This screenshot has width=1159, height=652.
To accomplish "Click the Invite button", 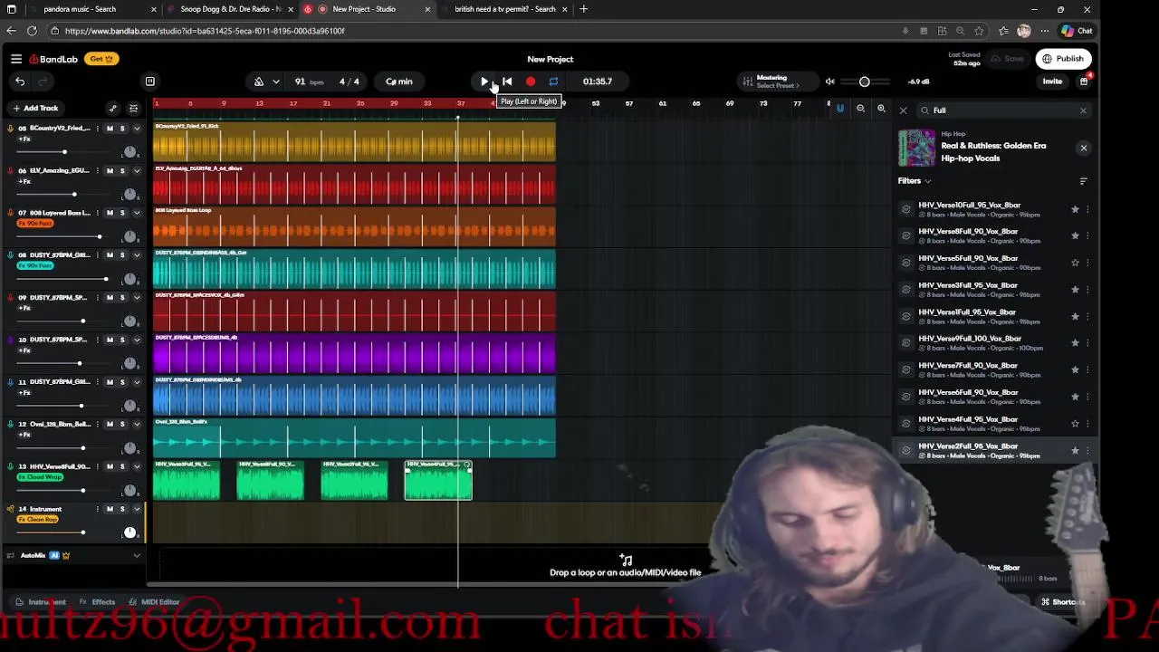I will tap(1052, 81).
